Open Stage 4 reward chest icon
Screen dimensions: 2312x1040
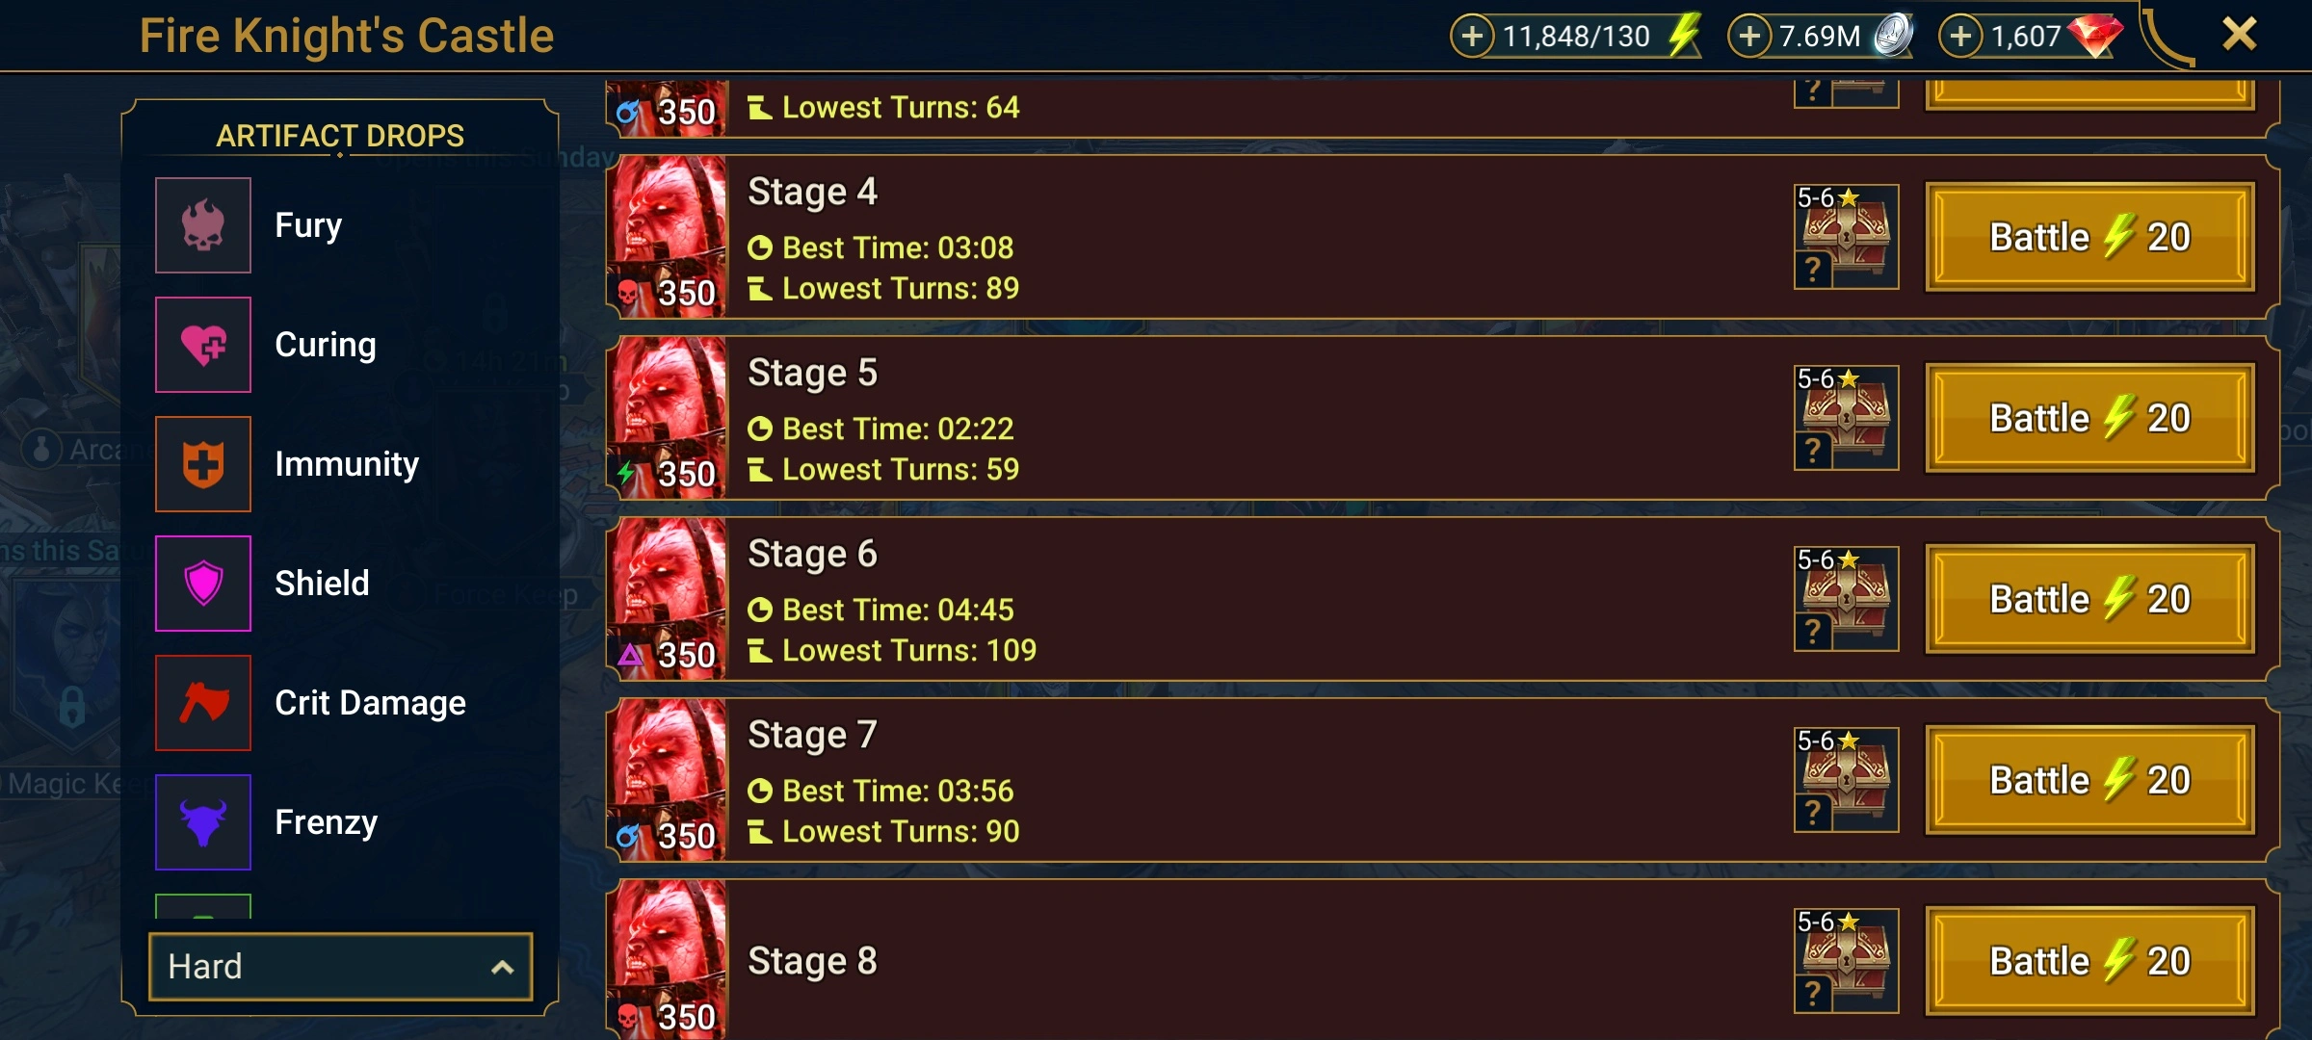[x=1846, y=237]
